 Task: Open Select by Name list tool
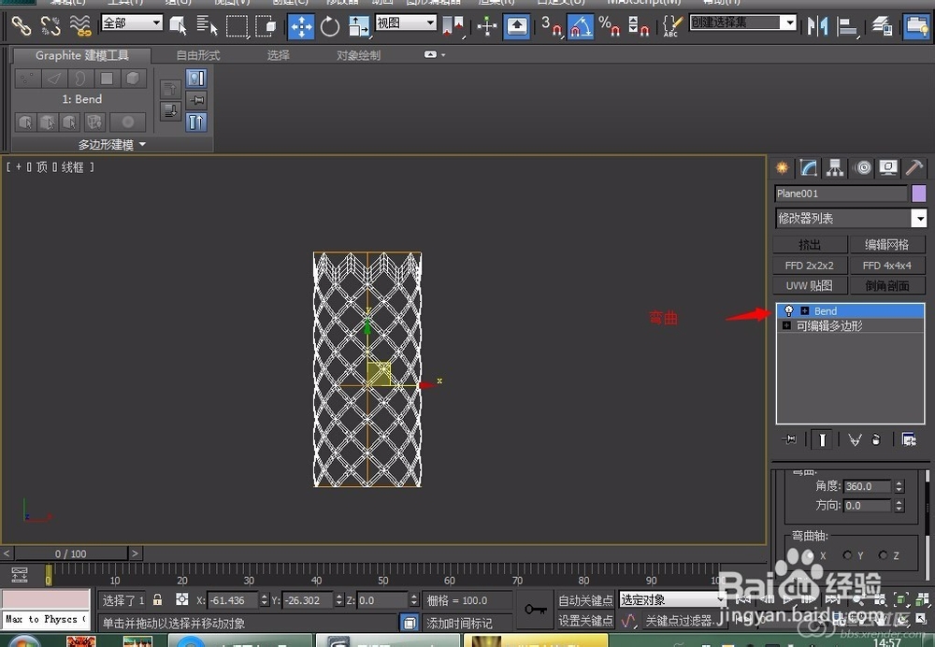pos(207,25)
